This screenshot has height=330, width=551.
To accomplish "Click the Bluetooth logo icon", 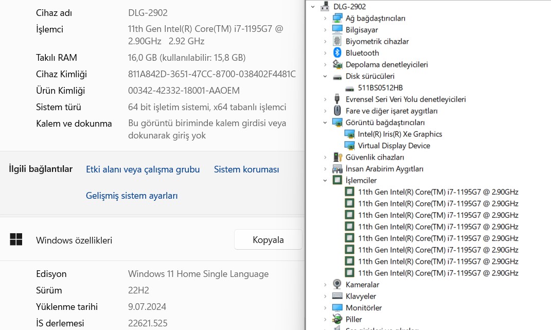I will (337, 53).
